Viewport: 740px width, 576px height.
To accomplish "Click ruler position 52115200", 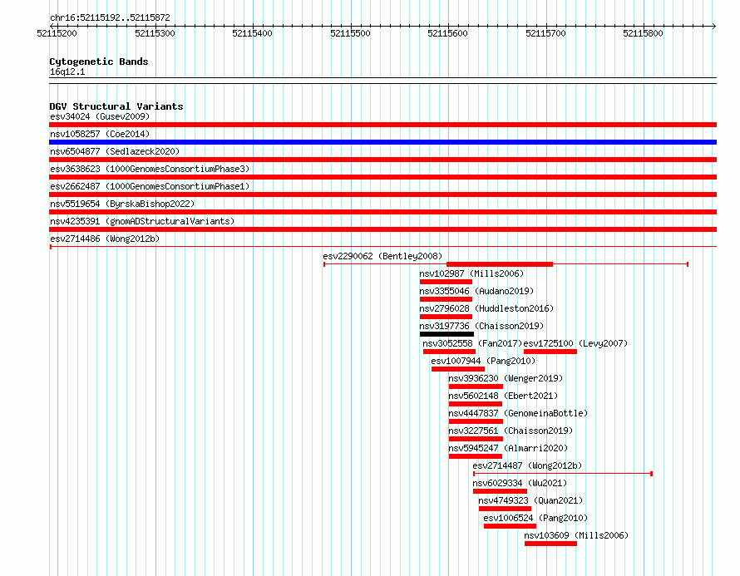I will 57,33.
